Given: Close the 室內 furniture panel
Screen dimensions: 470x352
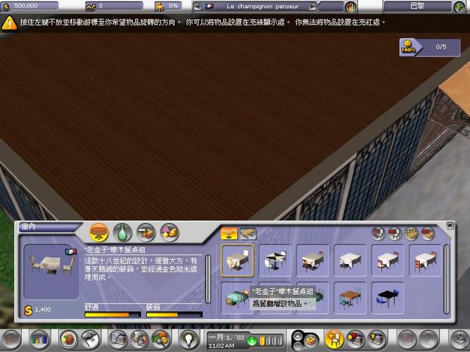Looking at the screenshot, I should 449,225.
